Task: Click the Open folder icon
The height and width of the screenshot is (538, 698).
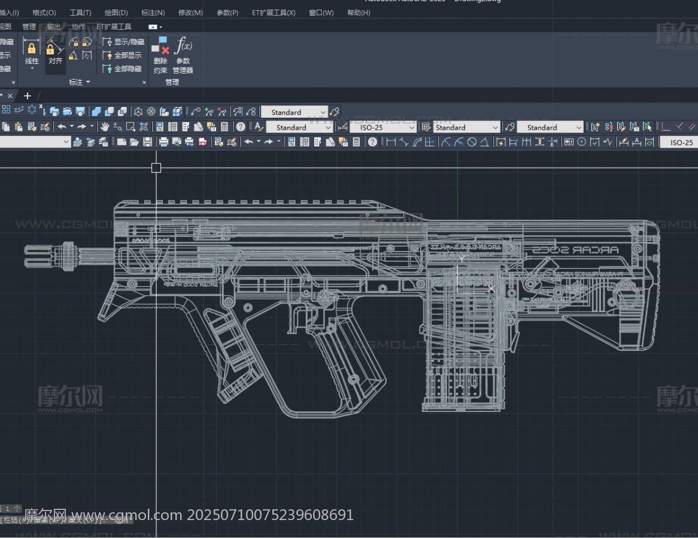Action: 135,142
